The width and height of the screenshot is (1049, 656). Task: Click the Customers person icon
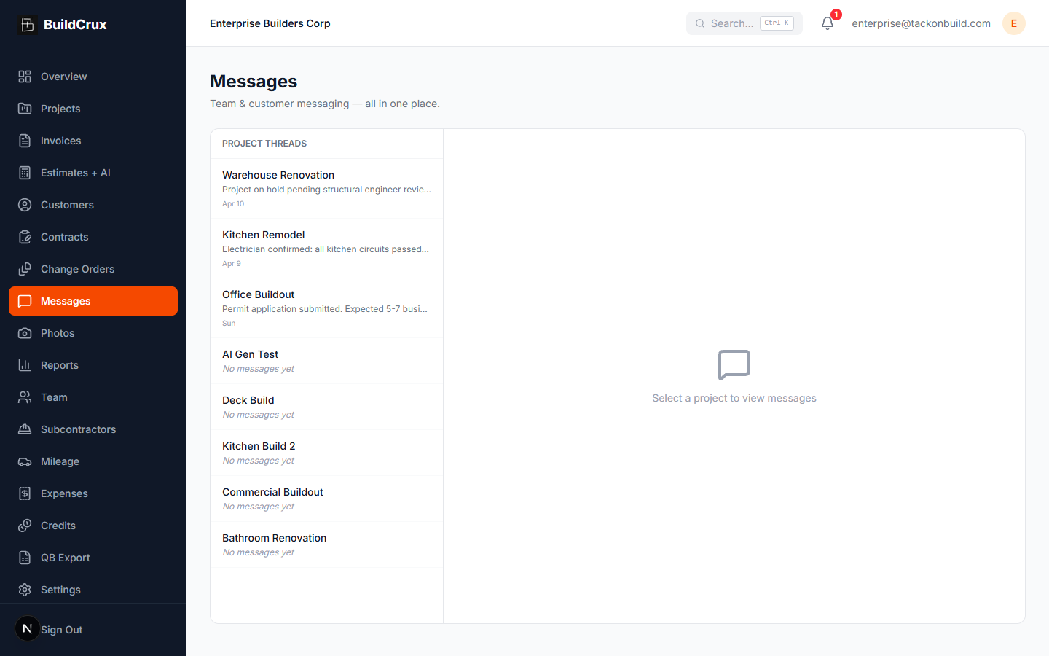coord(25,205)
